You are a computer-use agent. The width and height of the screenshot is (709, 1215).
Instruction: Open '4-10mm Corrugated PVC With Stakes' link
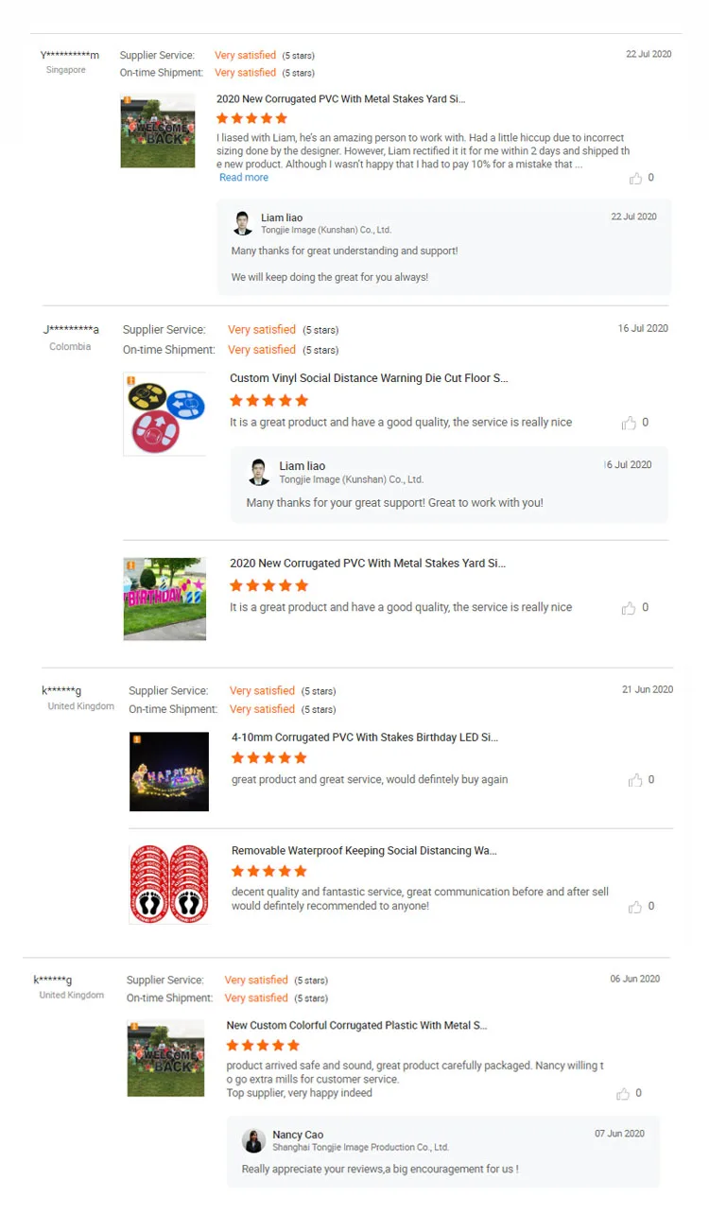tap(365, 738)
